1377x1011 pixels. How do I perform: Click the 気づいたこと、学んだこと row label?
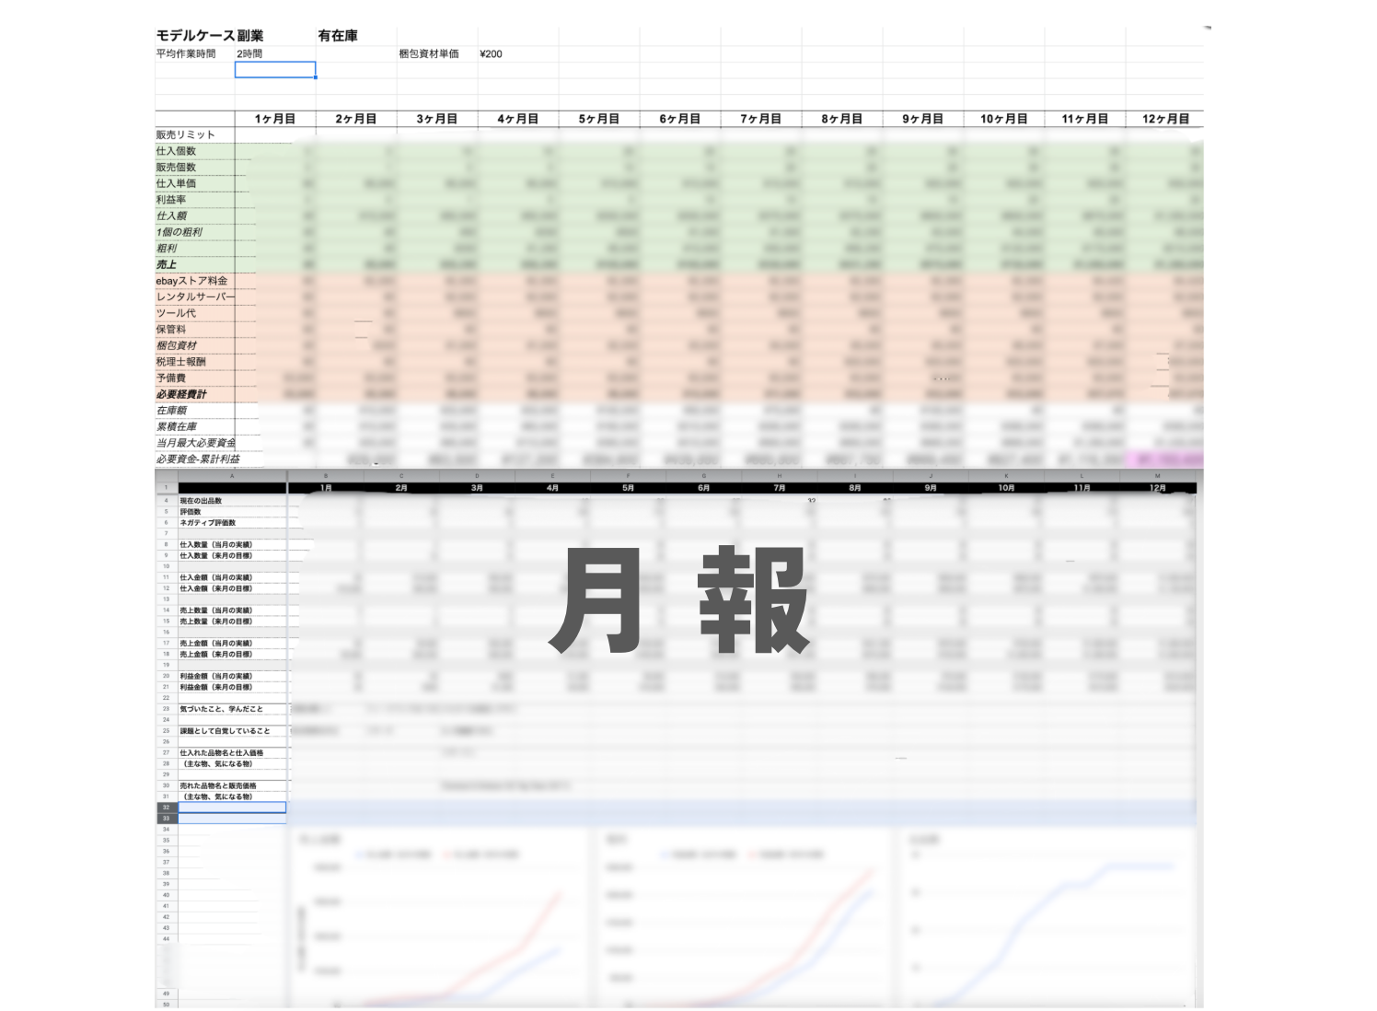pos(221,709)
